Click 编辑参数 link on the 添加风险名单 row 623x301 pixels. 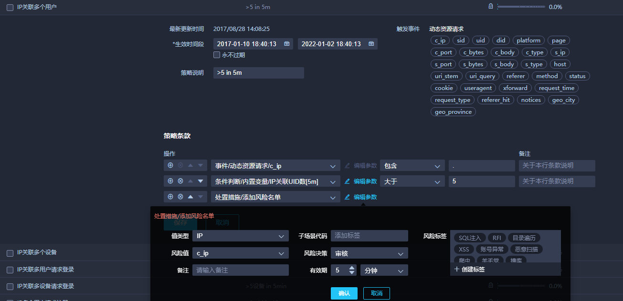click(365, 197)
